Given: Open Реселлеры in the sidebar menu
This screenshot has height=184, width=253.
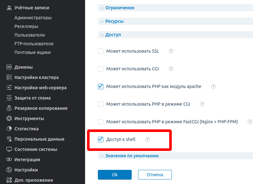Looking at the screenshot, I should [26, 26].
